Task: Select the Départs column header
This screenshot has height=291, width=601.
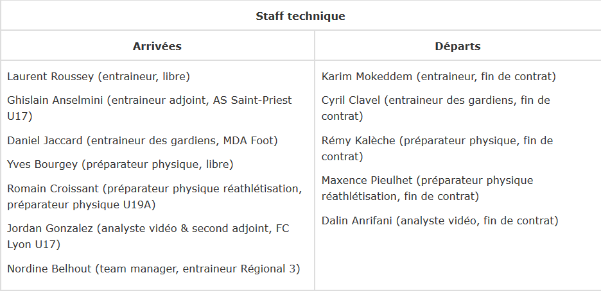Action: tap(457, 46)
